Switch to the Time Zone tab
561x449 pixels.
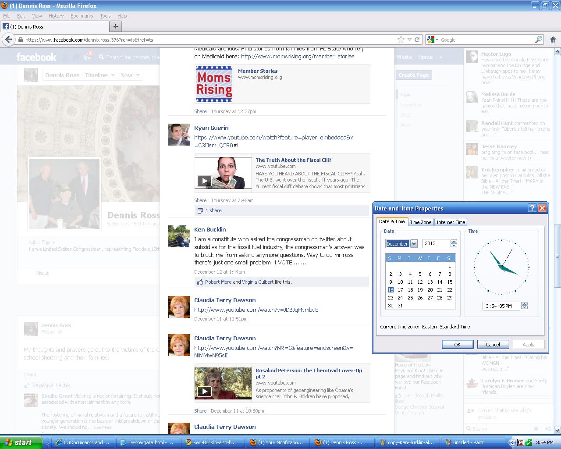[421, 222]
